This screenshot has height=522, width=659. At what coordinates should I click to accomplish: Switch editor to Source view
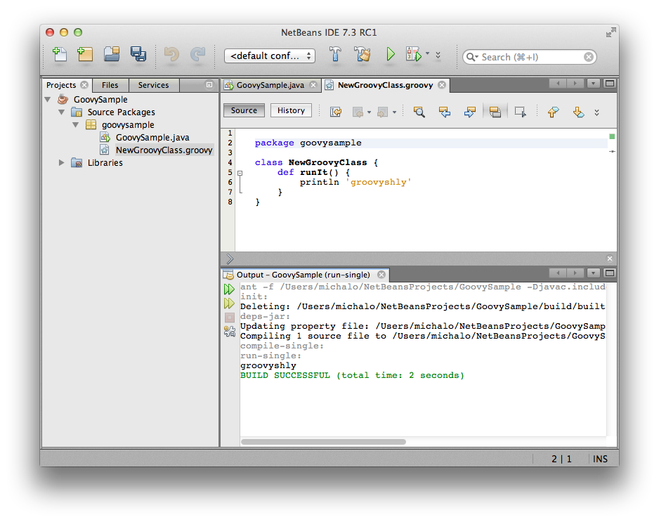[244, 110]
